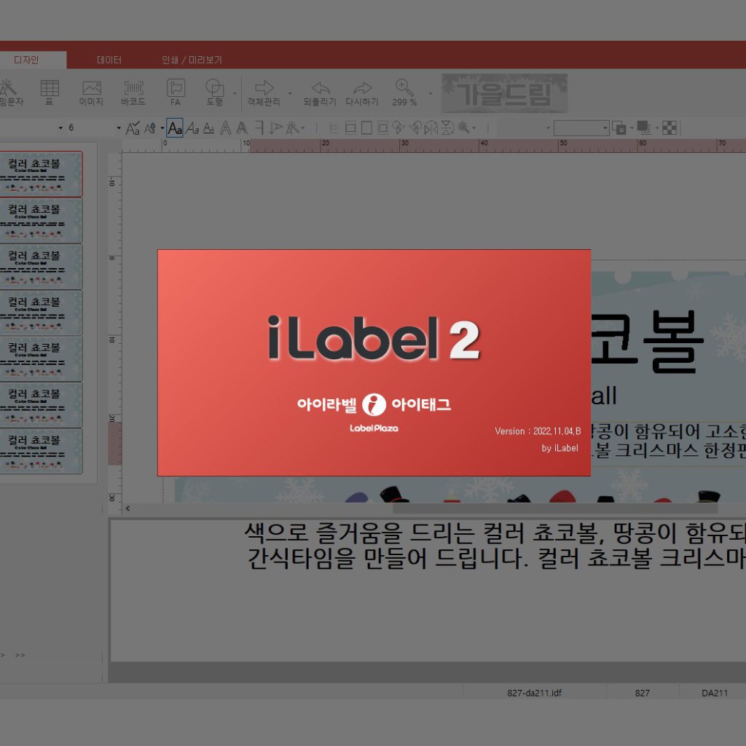Viewport: 746px width, 746px height.
Task: Click the DA211 status bar entry
Action: [x=715, y=694]
